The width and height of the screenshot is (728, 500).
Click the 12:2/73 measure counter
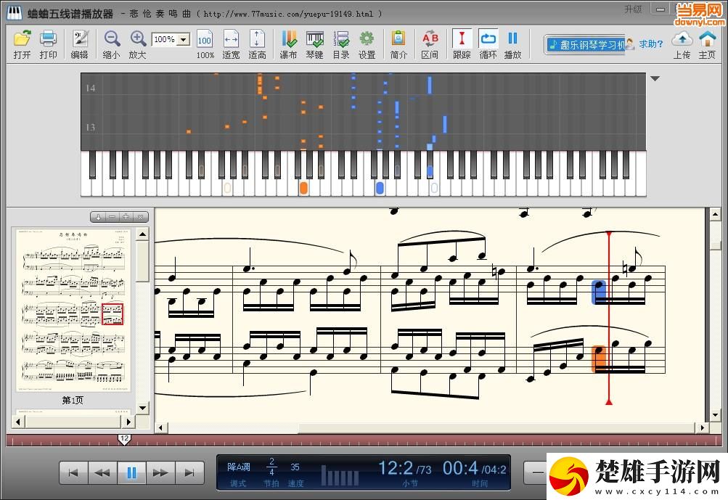[404, 468]
